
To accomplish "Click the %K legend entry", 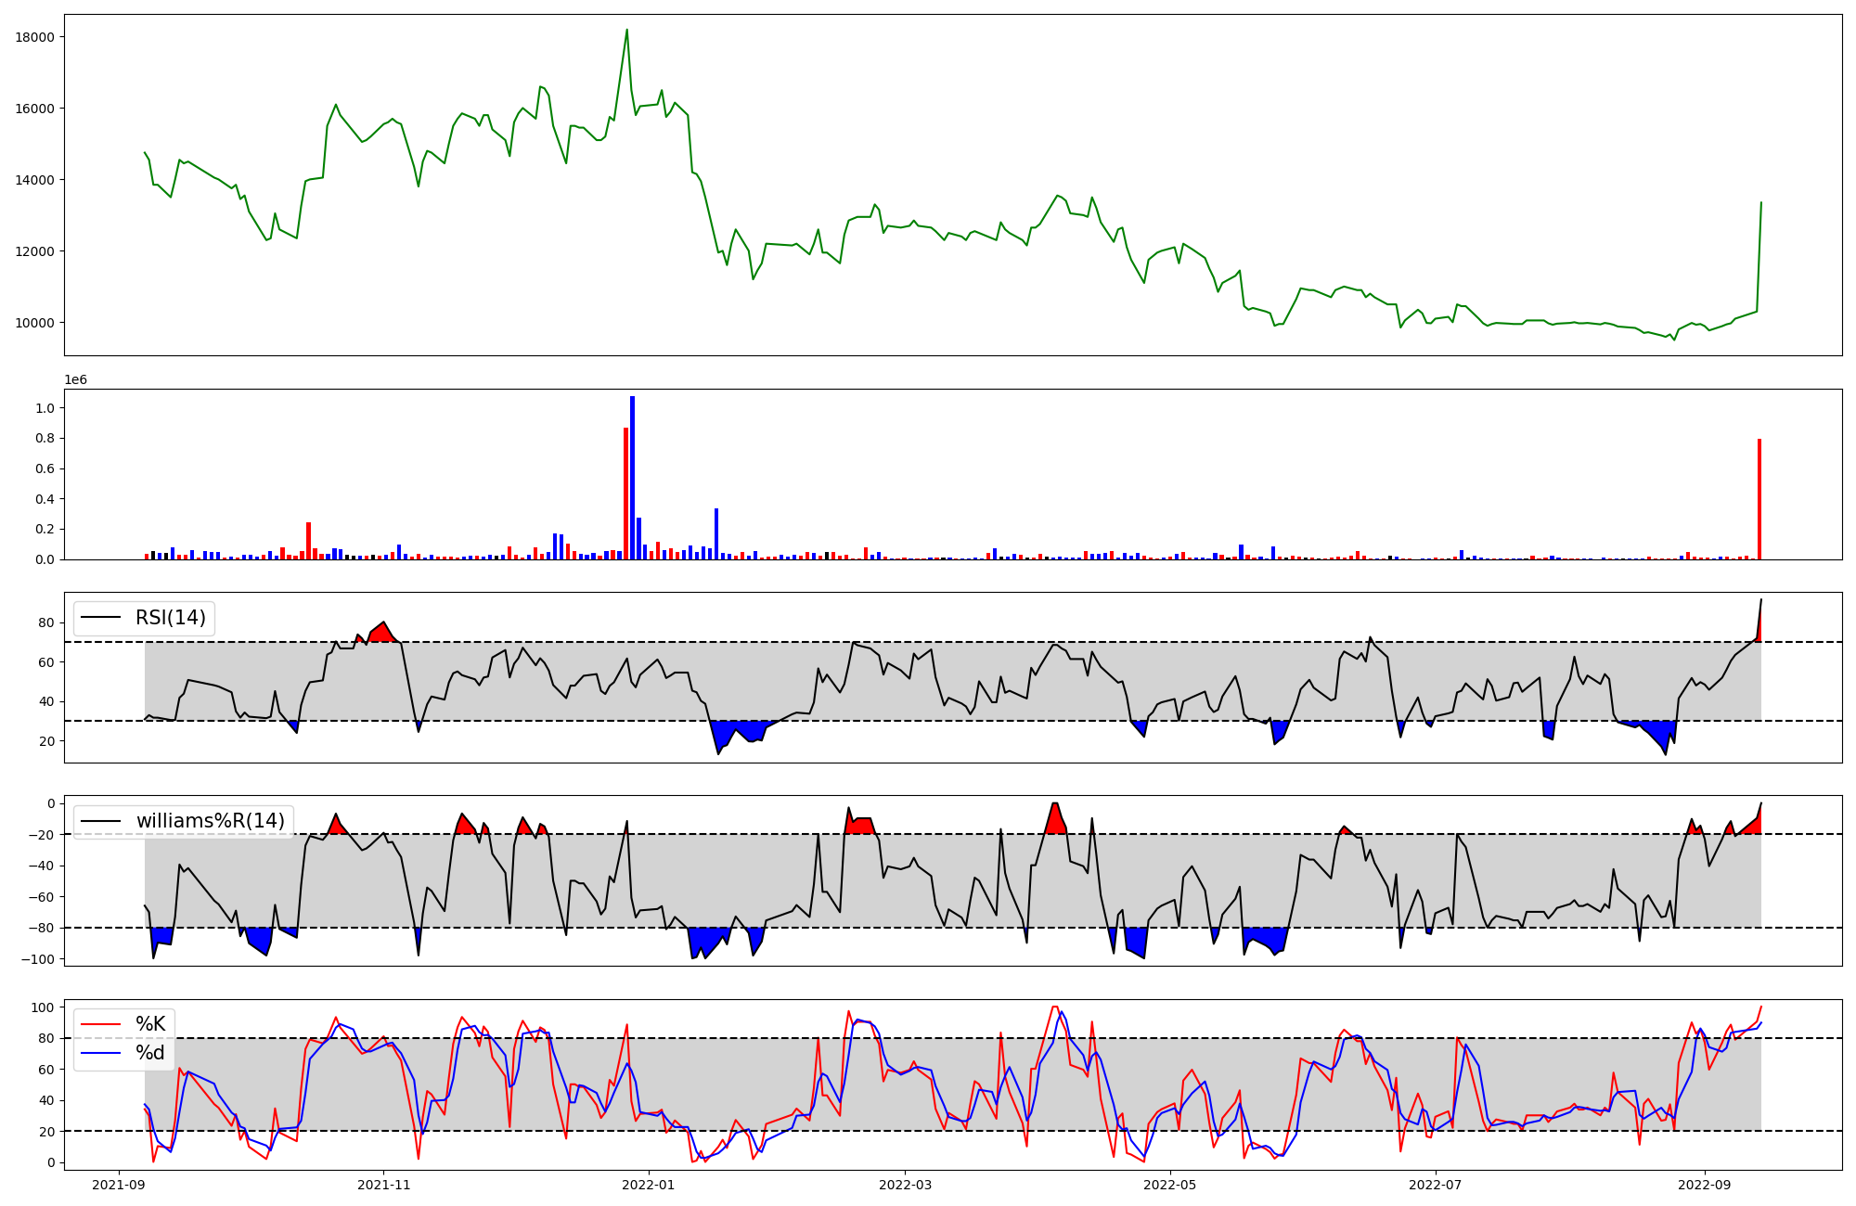I will 150,1024.
